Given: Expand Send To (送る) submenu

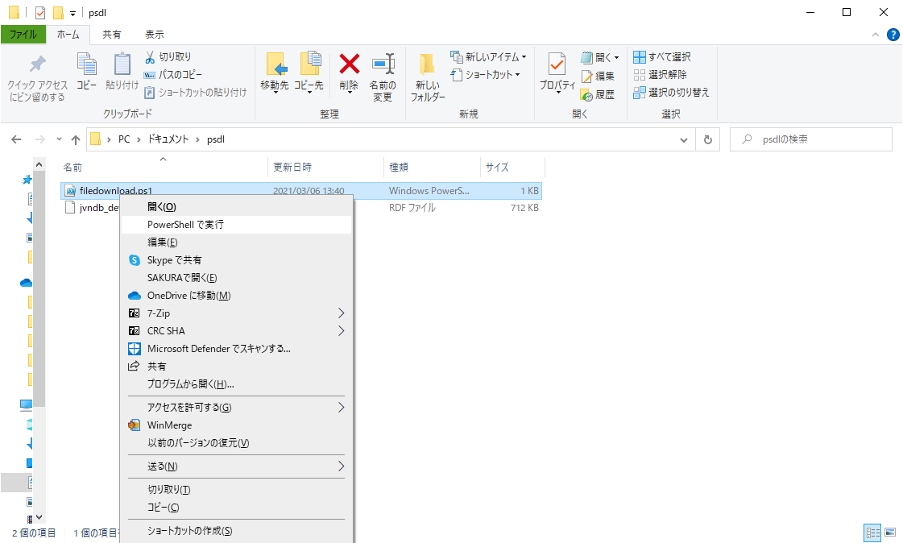Looking at the screenshot, I should pos(341,466).
